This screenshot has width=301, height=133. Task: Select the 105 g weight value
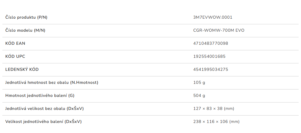pyautogui.click(x=199, y=82)
